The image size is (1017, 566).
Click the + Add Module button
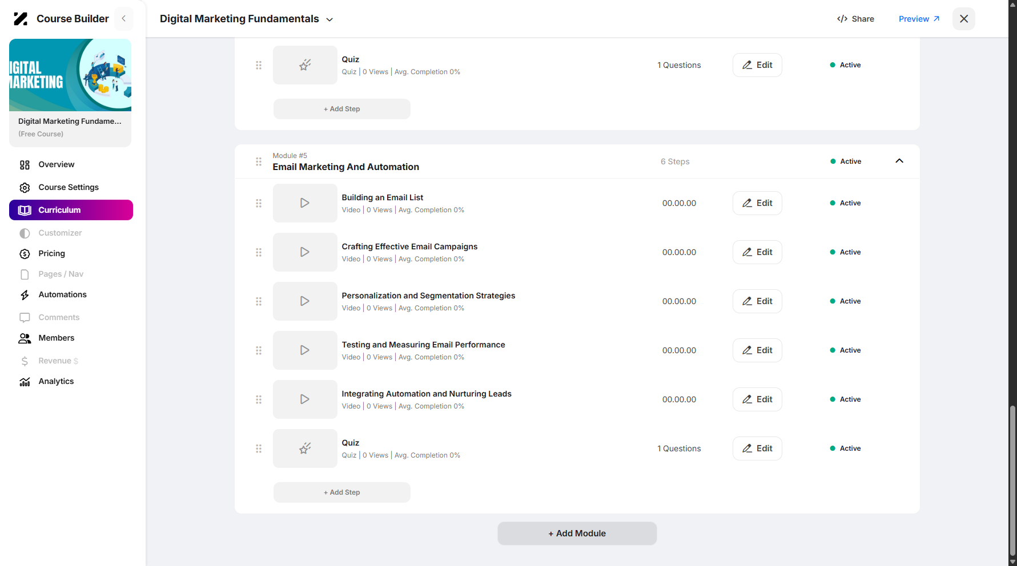click(577, 533)
